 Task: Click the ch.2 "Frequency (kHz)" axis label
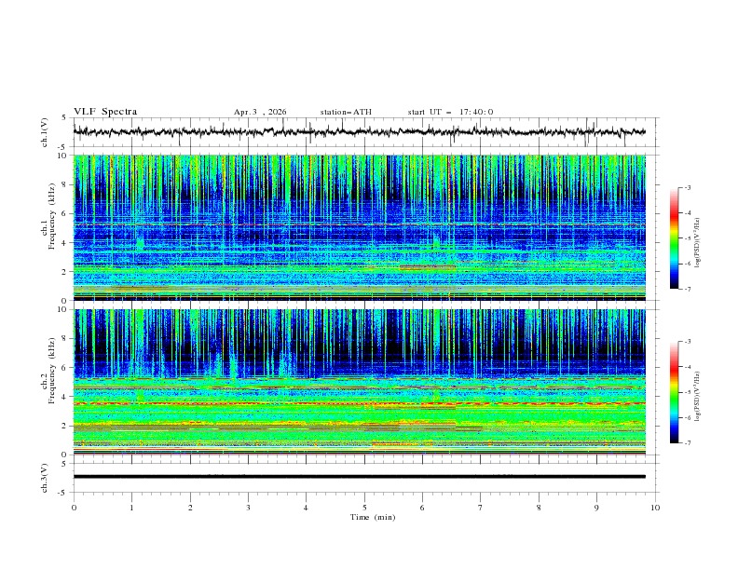point(52,371)
